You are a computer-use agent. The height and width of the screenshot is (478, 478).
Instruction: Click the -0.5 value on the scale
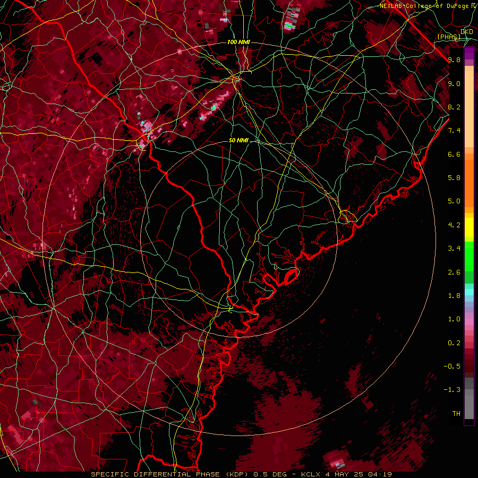452,366
